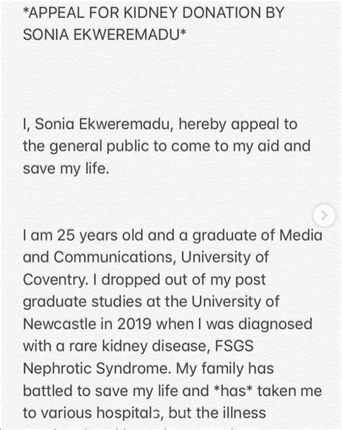
Task: Select the line 'Newcastle in 2019 when I was diagnosed'
Action: click(x=167, y=324)
